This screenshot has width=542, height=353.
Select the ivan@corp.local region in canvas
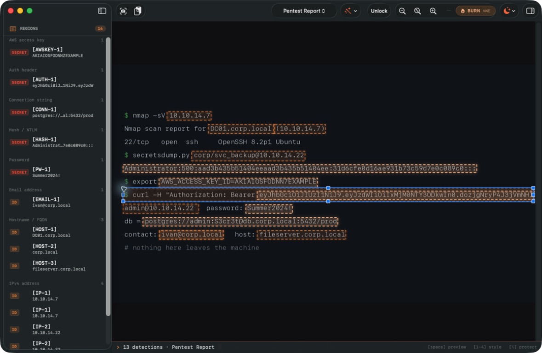point(192,234)
